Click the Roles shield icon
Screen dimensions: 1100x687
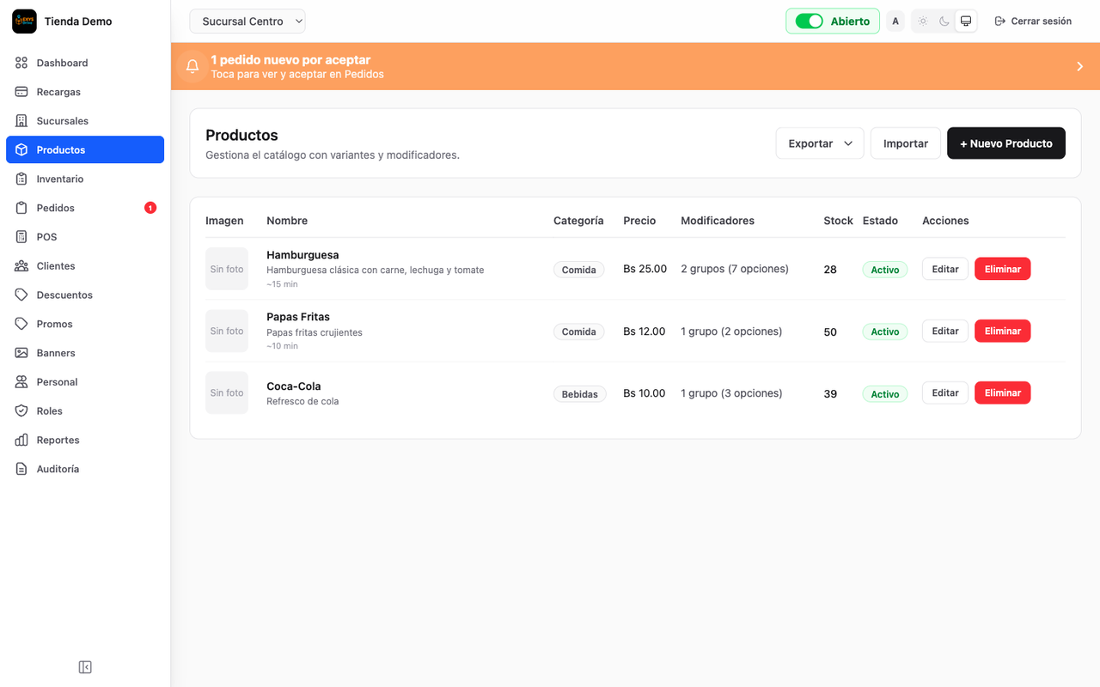pos(21,410)
